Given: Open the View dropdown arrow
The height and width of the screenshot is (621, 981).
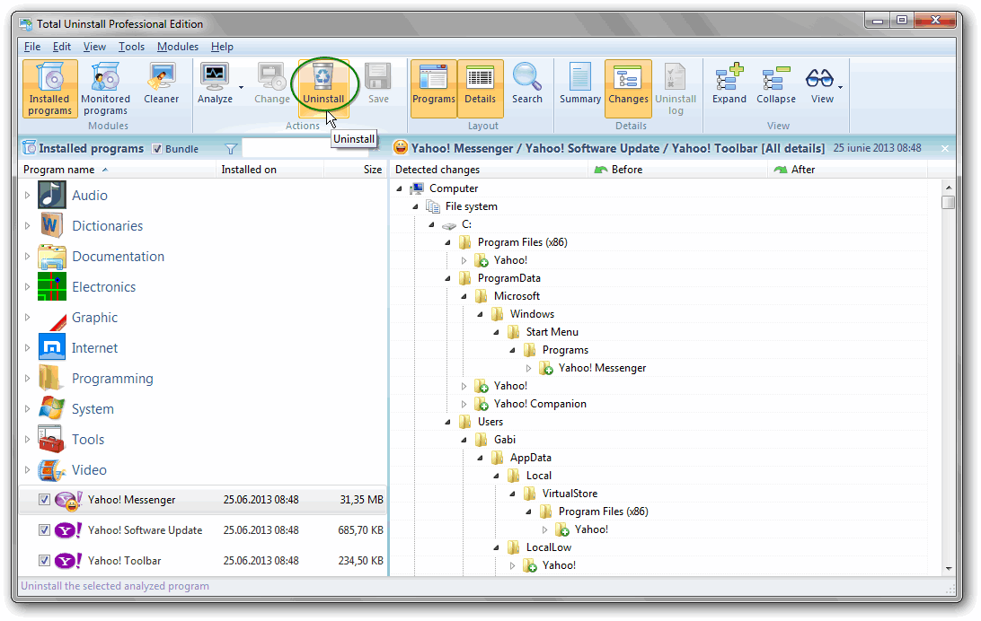Looking at the screenshot, I should point(841,88).
